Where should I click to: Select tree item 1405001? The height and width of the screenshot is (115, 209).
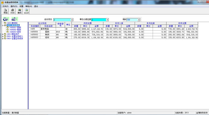click(15, 27)
